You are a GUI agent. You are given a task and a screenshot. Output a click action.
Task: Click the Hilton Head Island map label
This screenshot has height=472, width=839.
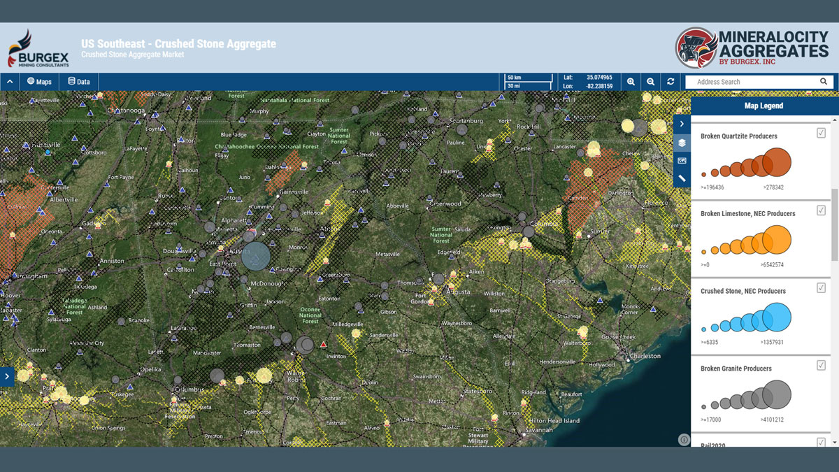point(555,420)
